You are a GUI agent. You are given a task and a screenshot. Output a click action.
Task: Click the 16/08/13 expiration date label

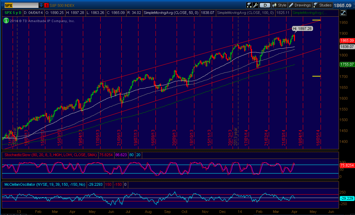pos(153,137)
